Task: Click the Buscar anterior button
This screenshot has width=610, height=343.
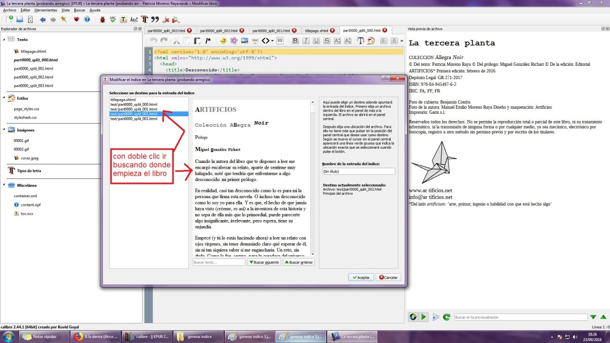Action: click(x=299, y=262)
